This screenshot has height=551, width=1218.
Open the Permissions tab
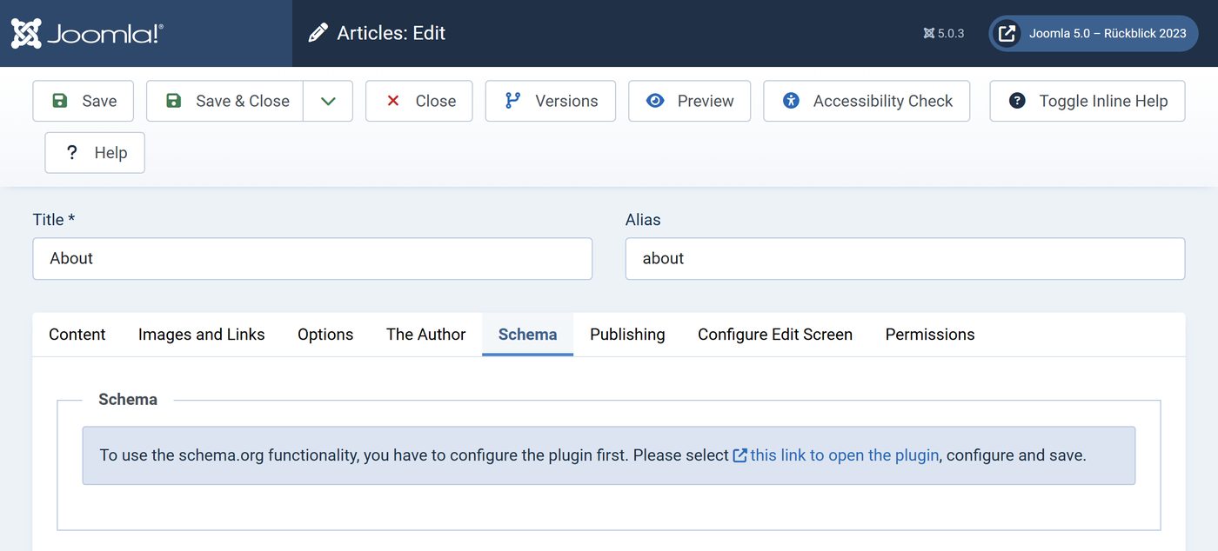click(930, 335)
